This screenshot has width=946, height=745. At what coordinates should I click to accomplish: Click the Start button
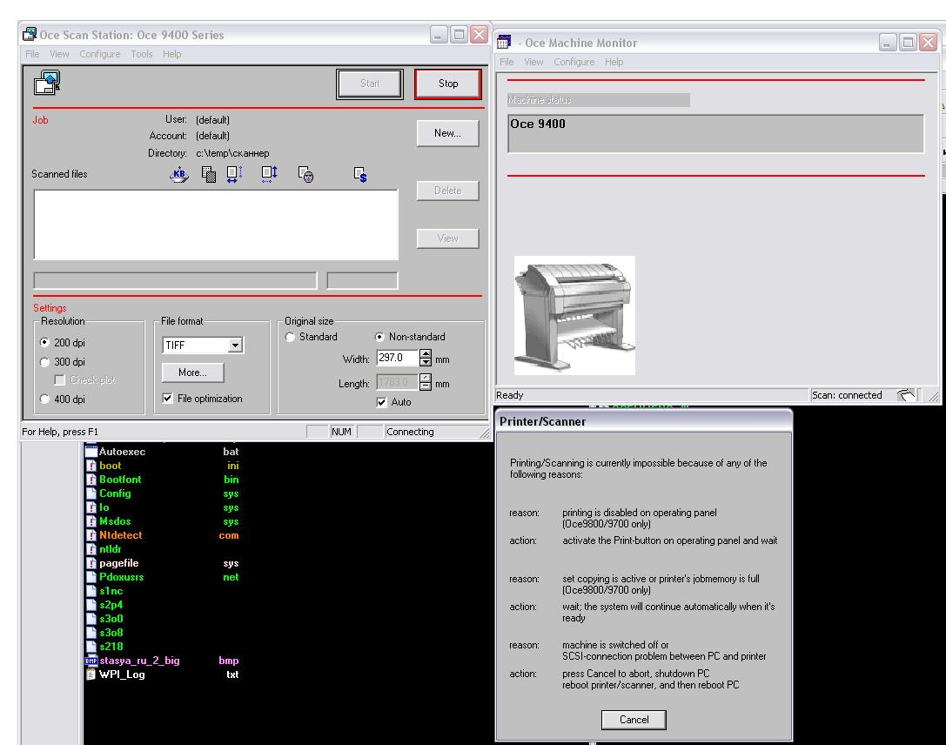[x=370, y=84]
